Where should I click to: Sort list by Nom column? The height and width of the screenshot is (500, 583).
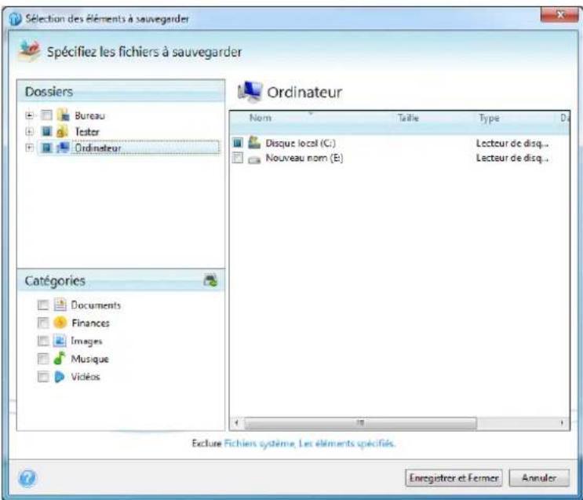pyautogui.click(x=261, y=118)
